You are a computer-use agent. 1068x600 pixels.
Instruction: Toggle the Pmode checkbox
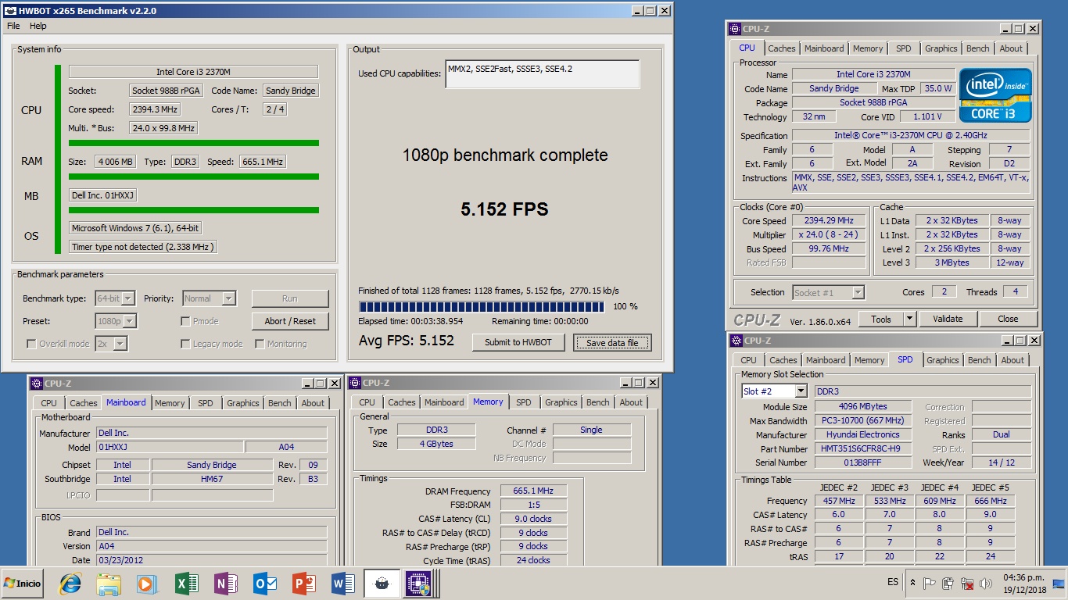click(x=185, y=321)
